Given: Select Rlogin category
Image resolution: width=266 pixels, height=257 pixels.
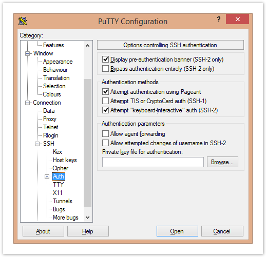Looking at the screenshot, I should pos(51,135).
